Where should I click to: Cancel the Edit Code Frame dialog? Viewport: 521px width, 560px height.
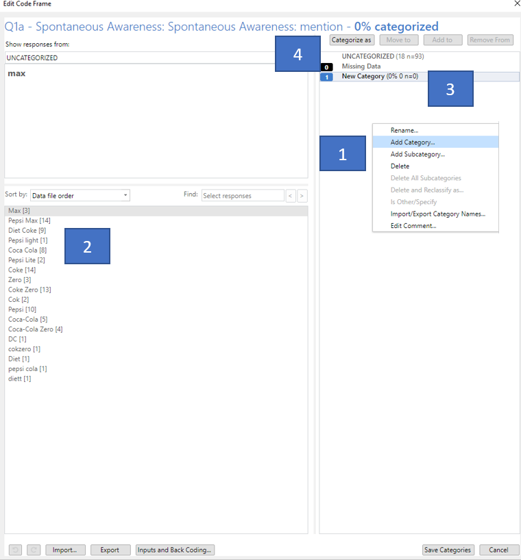(499, 550)
